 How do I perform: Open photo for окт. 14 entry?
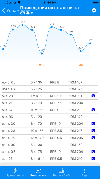click(93, 110)
